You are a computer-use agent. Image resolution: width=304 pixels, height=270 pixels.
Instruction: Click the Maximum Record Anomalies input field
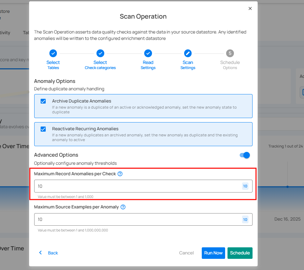135,186
